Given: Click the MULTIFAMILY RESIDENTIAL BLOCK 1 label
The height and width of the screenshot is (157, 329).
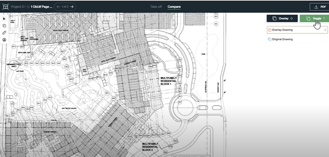Looking at the screenshot, I should 169,81.
